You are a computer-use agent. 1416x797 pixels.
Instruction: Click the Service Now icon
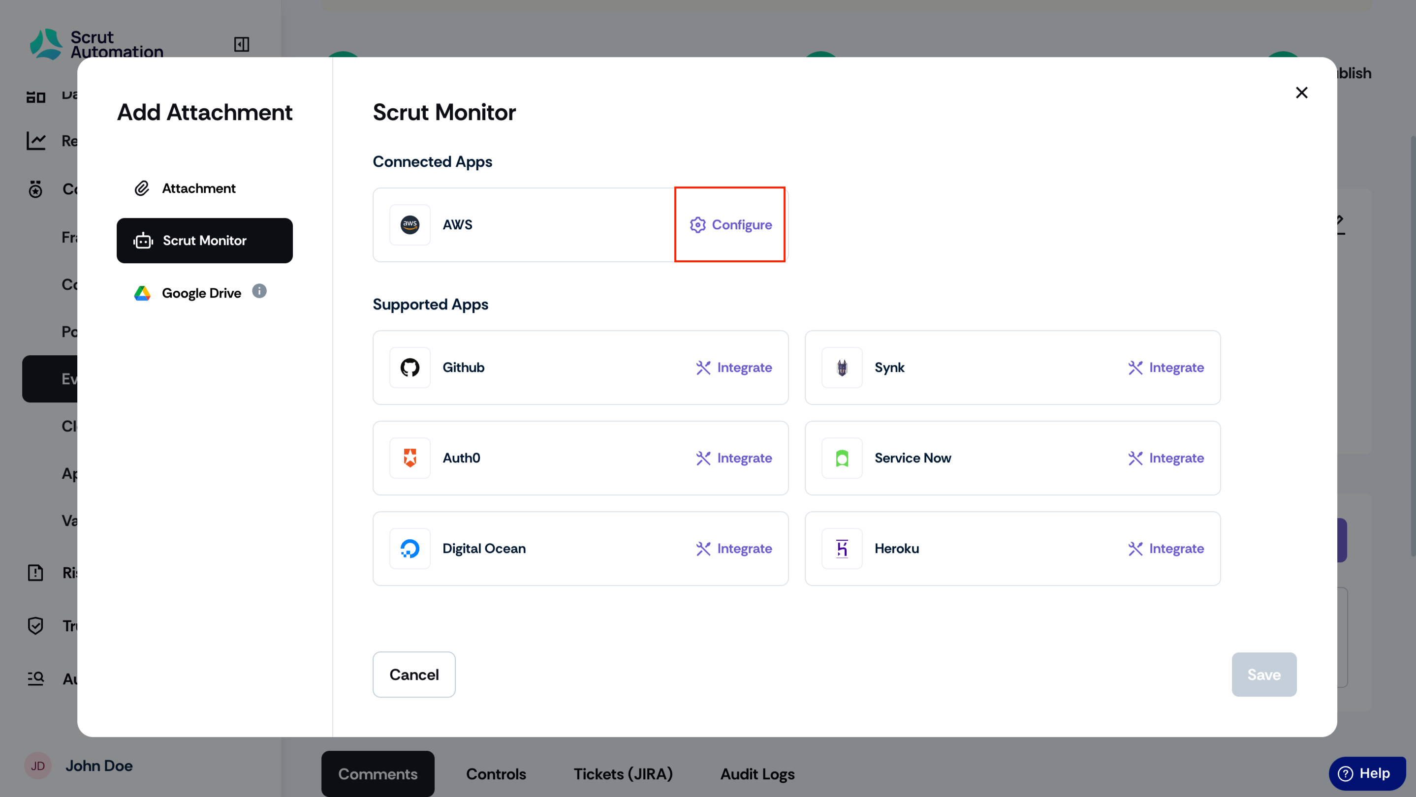click(x=842, y=458)
